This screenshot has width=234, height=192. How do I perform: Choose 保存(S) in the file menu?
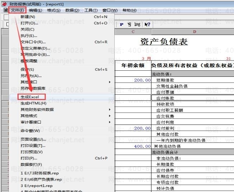click(62, 69)
